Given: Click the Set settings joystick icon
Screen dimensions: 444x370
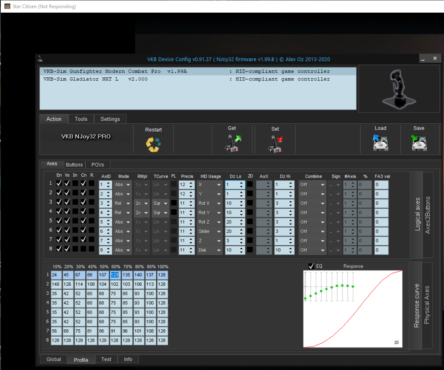Looking at the screenshot, I should click(x=275, y=144).
